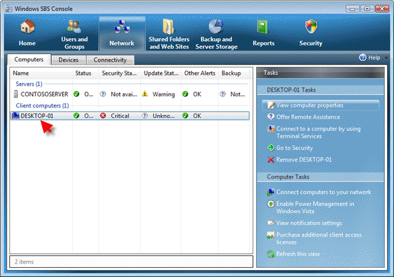Click the green Refresh this view icon
This screenshot has height=277, width=394.
click(271, 254)
